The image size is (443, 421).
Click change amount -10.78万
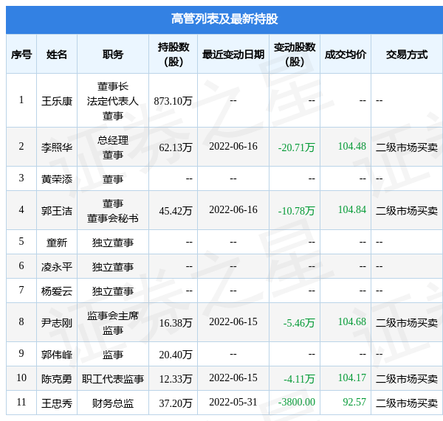296,211
